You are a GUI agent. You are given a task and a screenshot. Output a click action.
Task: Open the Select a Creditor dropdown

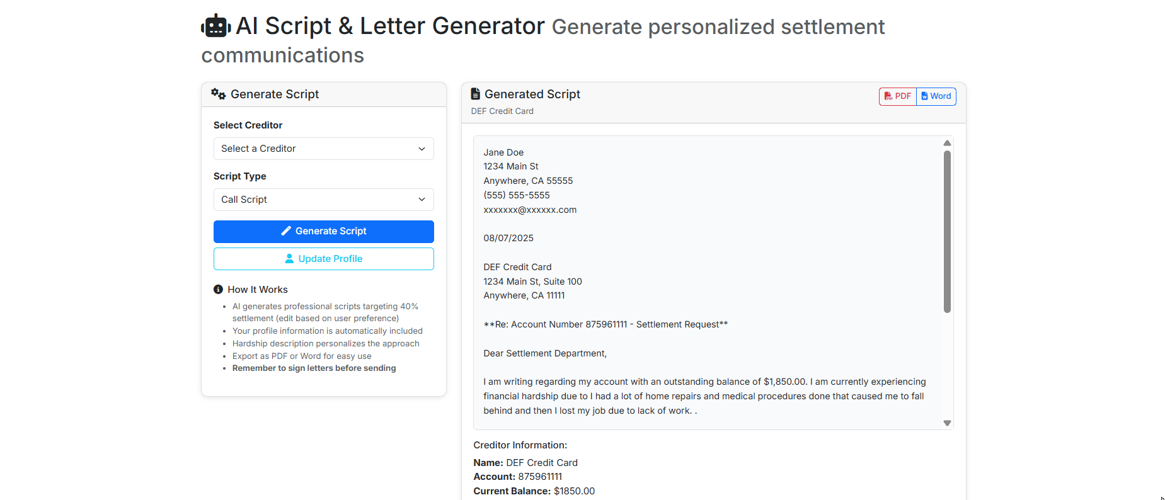click(323, 149)
